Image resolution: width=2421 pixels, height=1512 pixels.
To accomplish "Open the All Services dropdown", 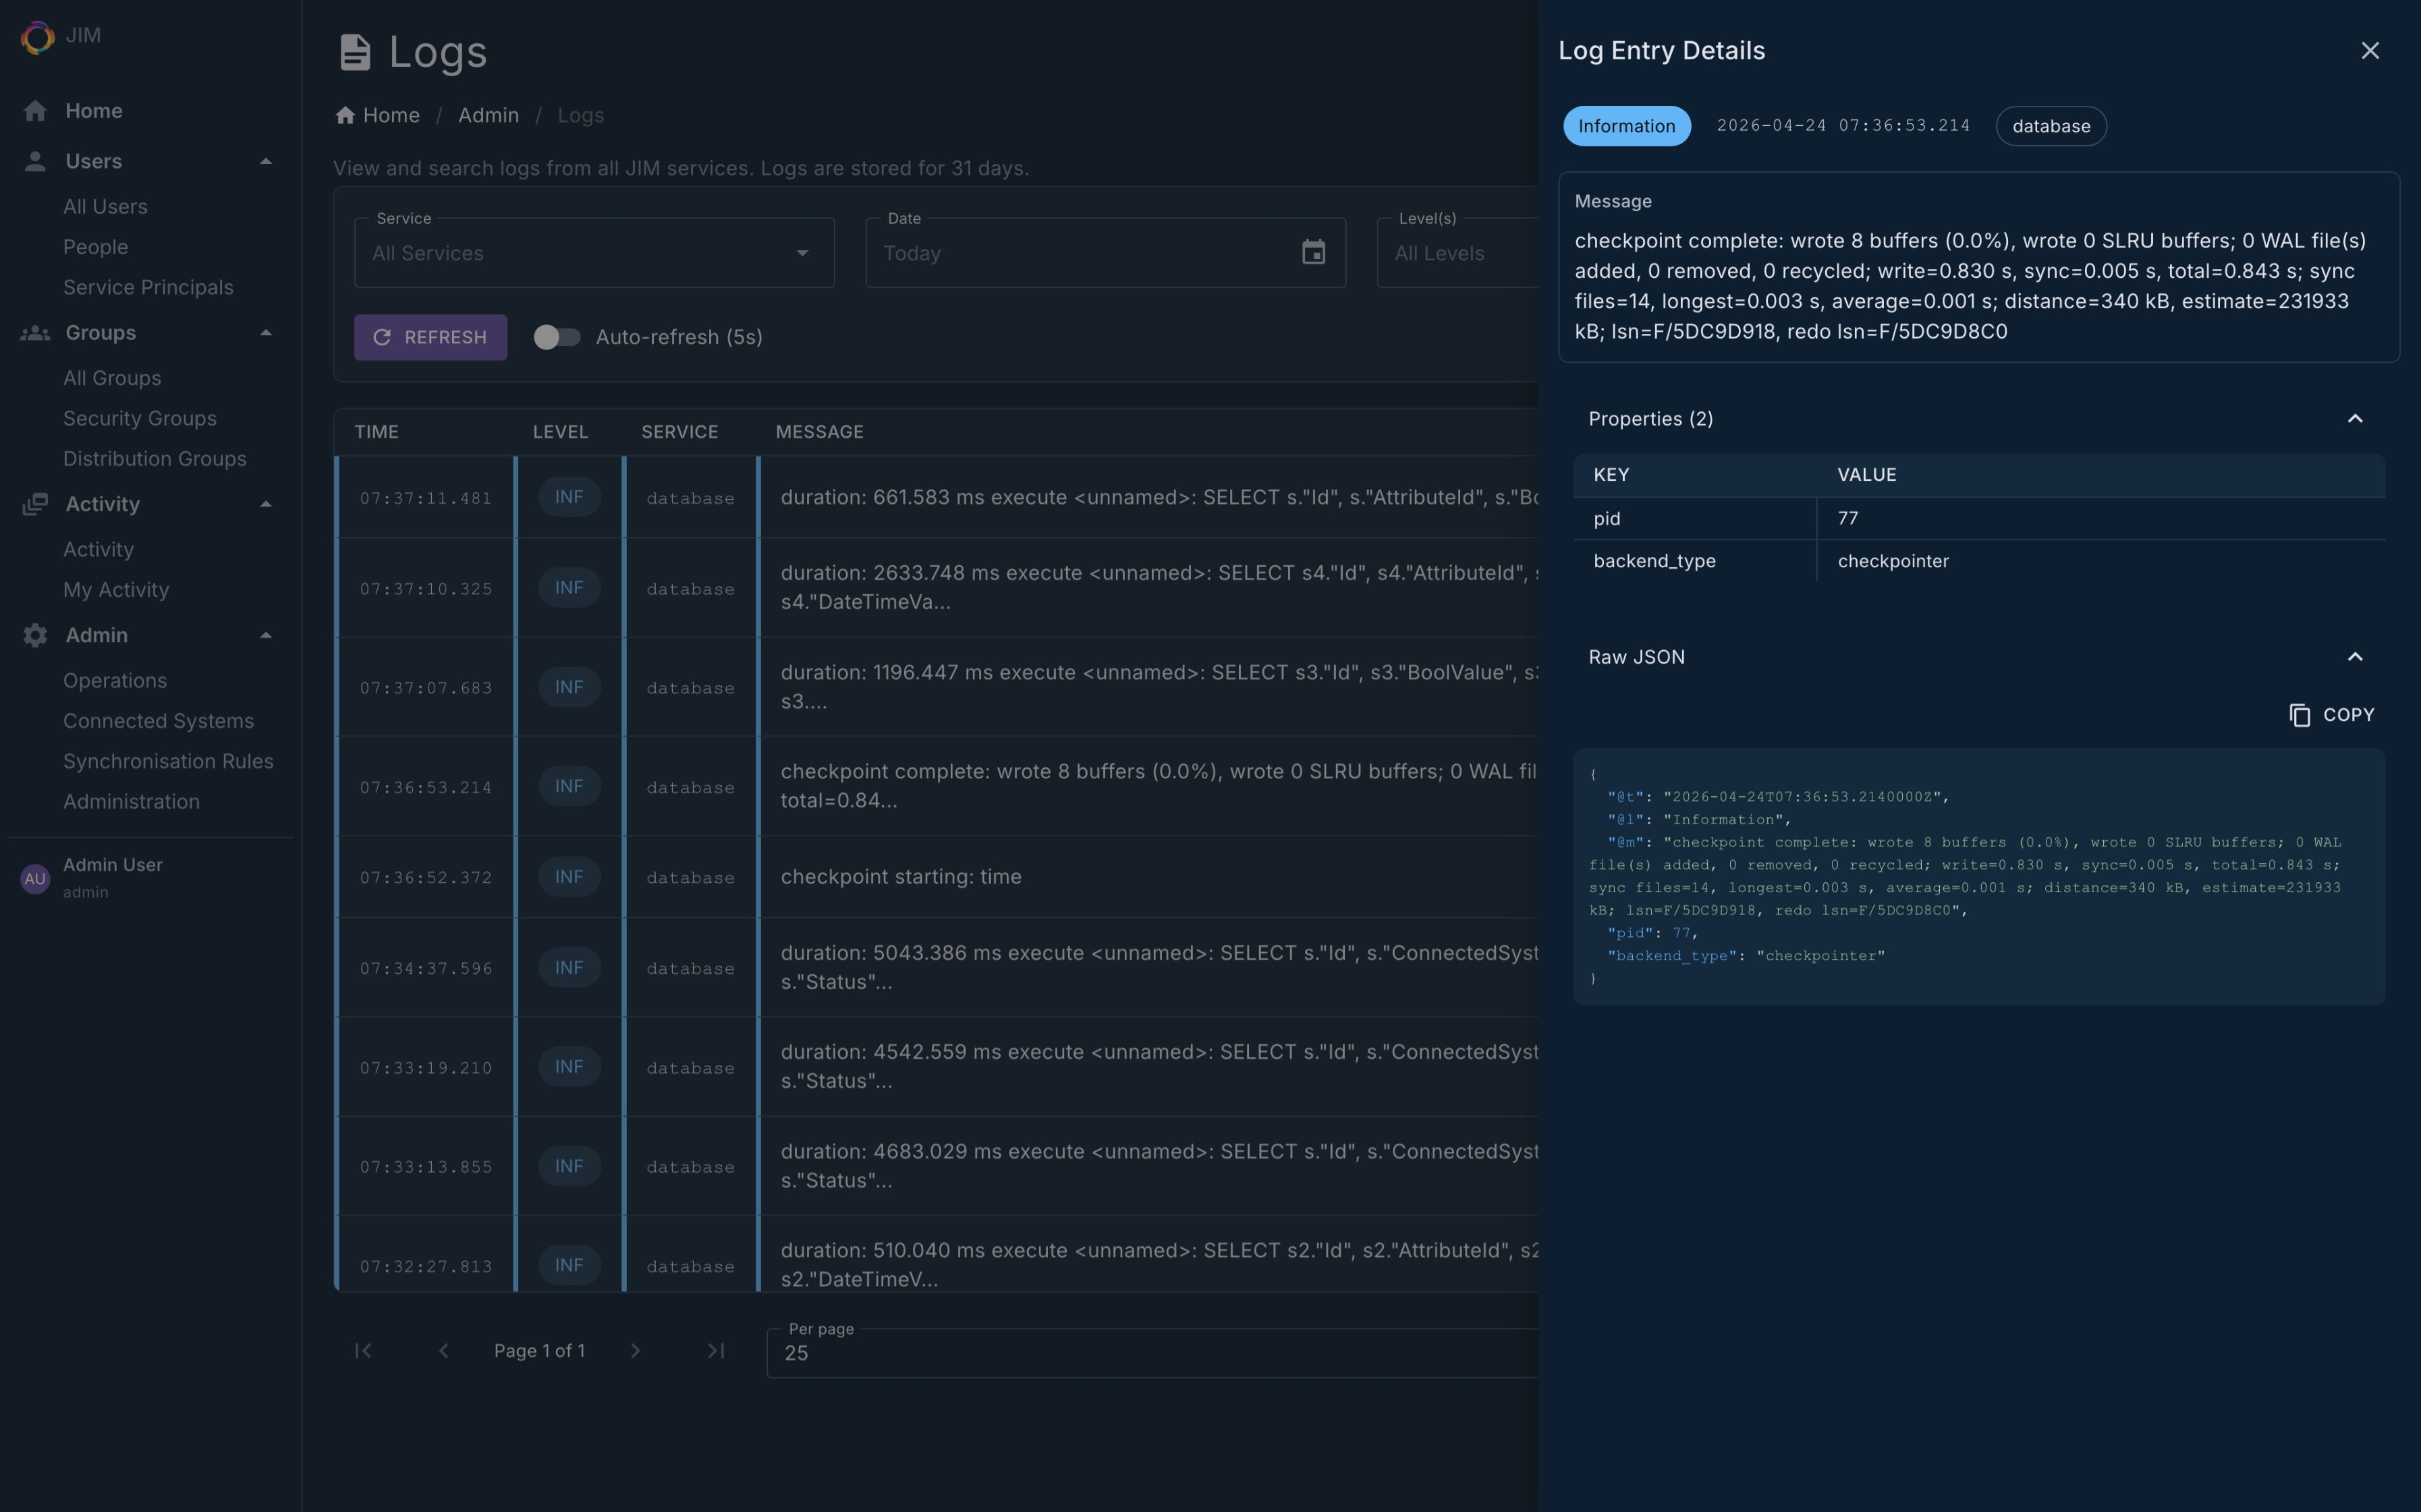I will 594,253.
